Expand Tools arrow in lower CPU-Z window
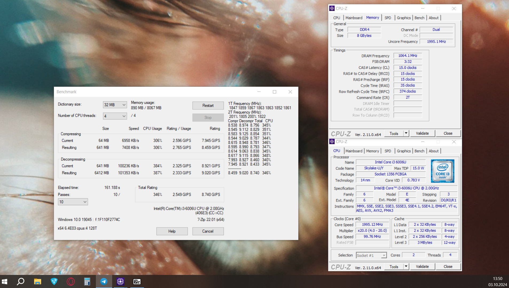This screenshot has height=288, width=509. (x=406, y=266)
